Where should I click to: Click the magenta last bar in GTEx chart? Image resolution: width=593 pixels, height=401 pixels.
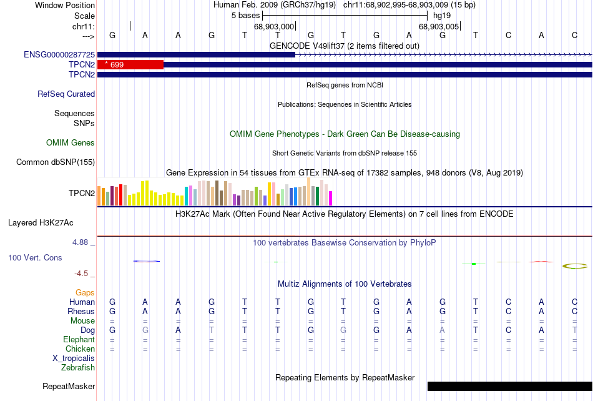tap(330, 198)
